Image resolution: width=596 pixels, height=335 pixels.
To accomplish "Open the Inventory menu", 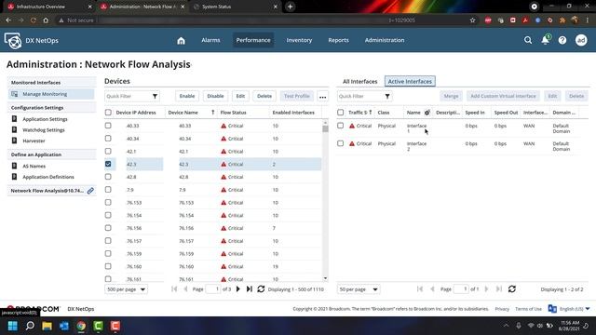I will tap(299, 40).
